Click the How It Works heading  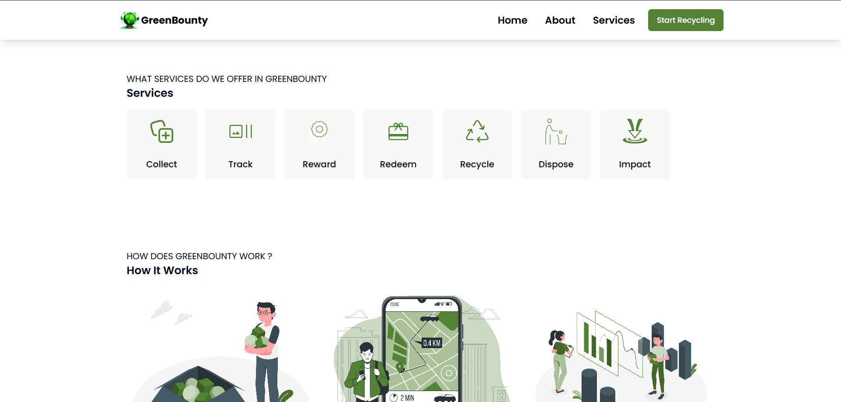[x=162, y=270]
